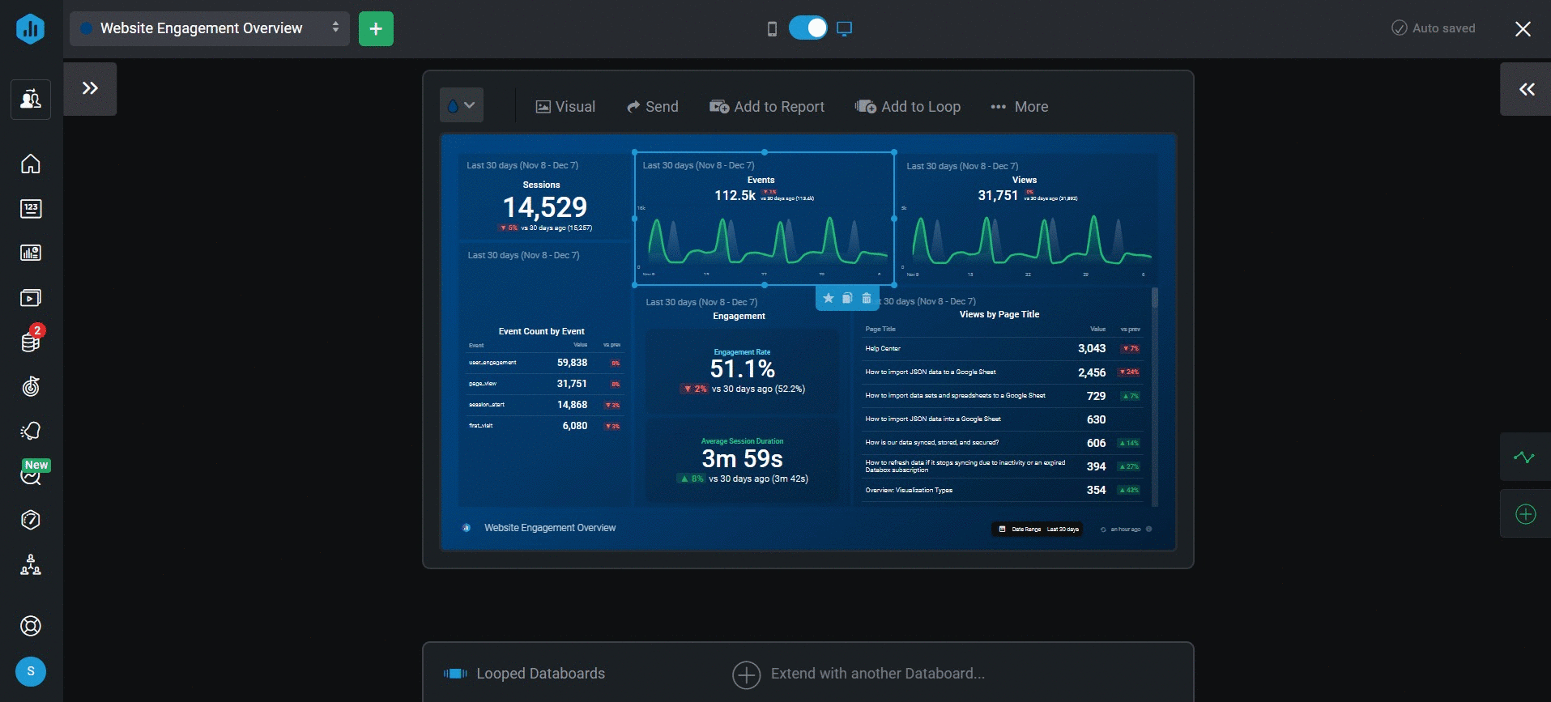The width and height of the screenshot is (1551, 702).
Task: Click the star icon on Events datablock
Action: [x=828, y=298]
